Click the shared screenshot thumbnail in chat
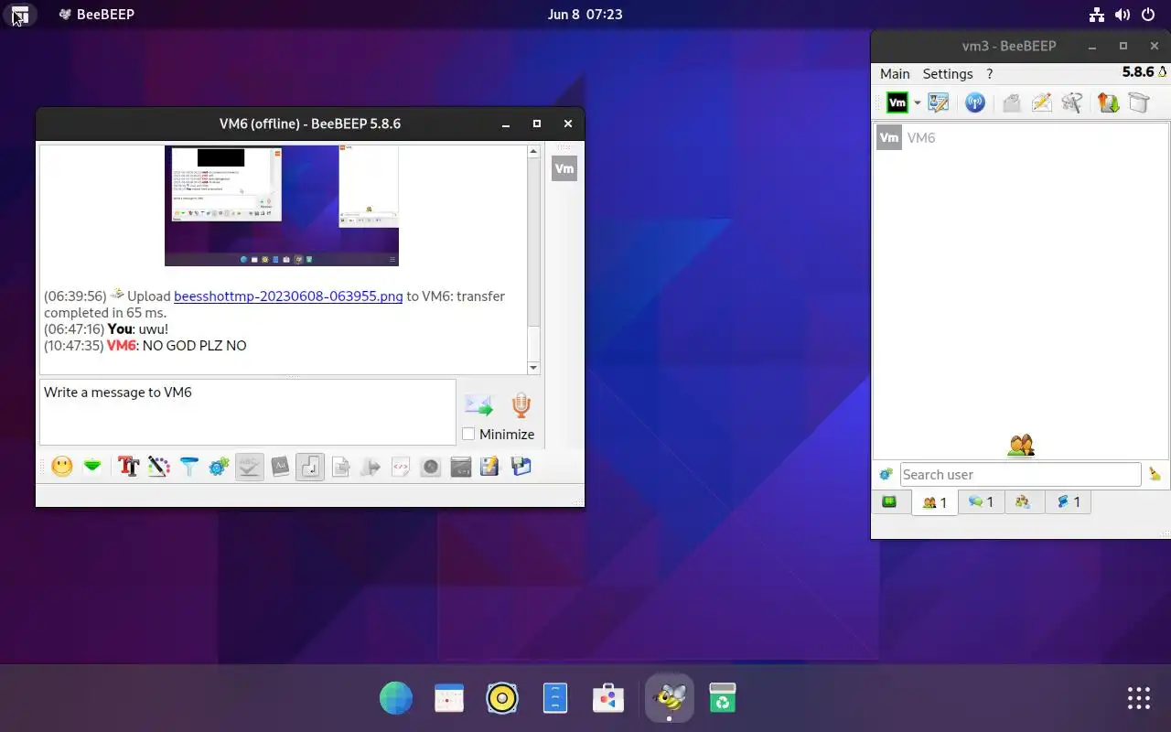This screenshot has height=732, width=1171. (282, 206)
